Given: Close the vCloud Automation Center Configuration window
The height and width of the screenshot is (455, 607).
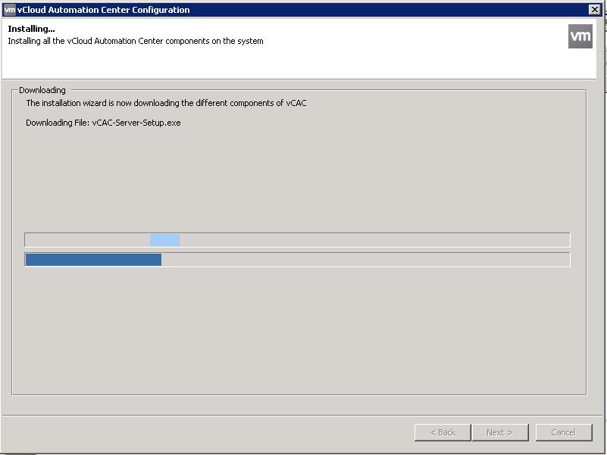Looking at the screenshot, I should point(594,10).
